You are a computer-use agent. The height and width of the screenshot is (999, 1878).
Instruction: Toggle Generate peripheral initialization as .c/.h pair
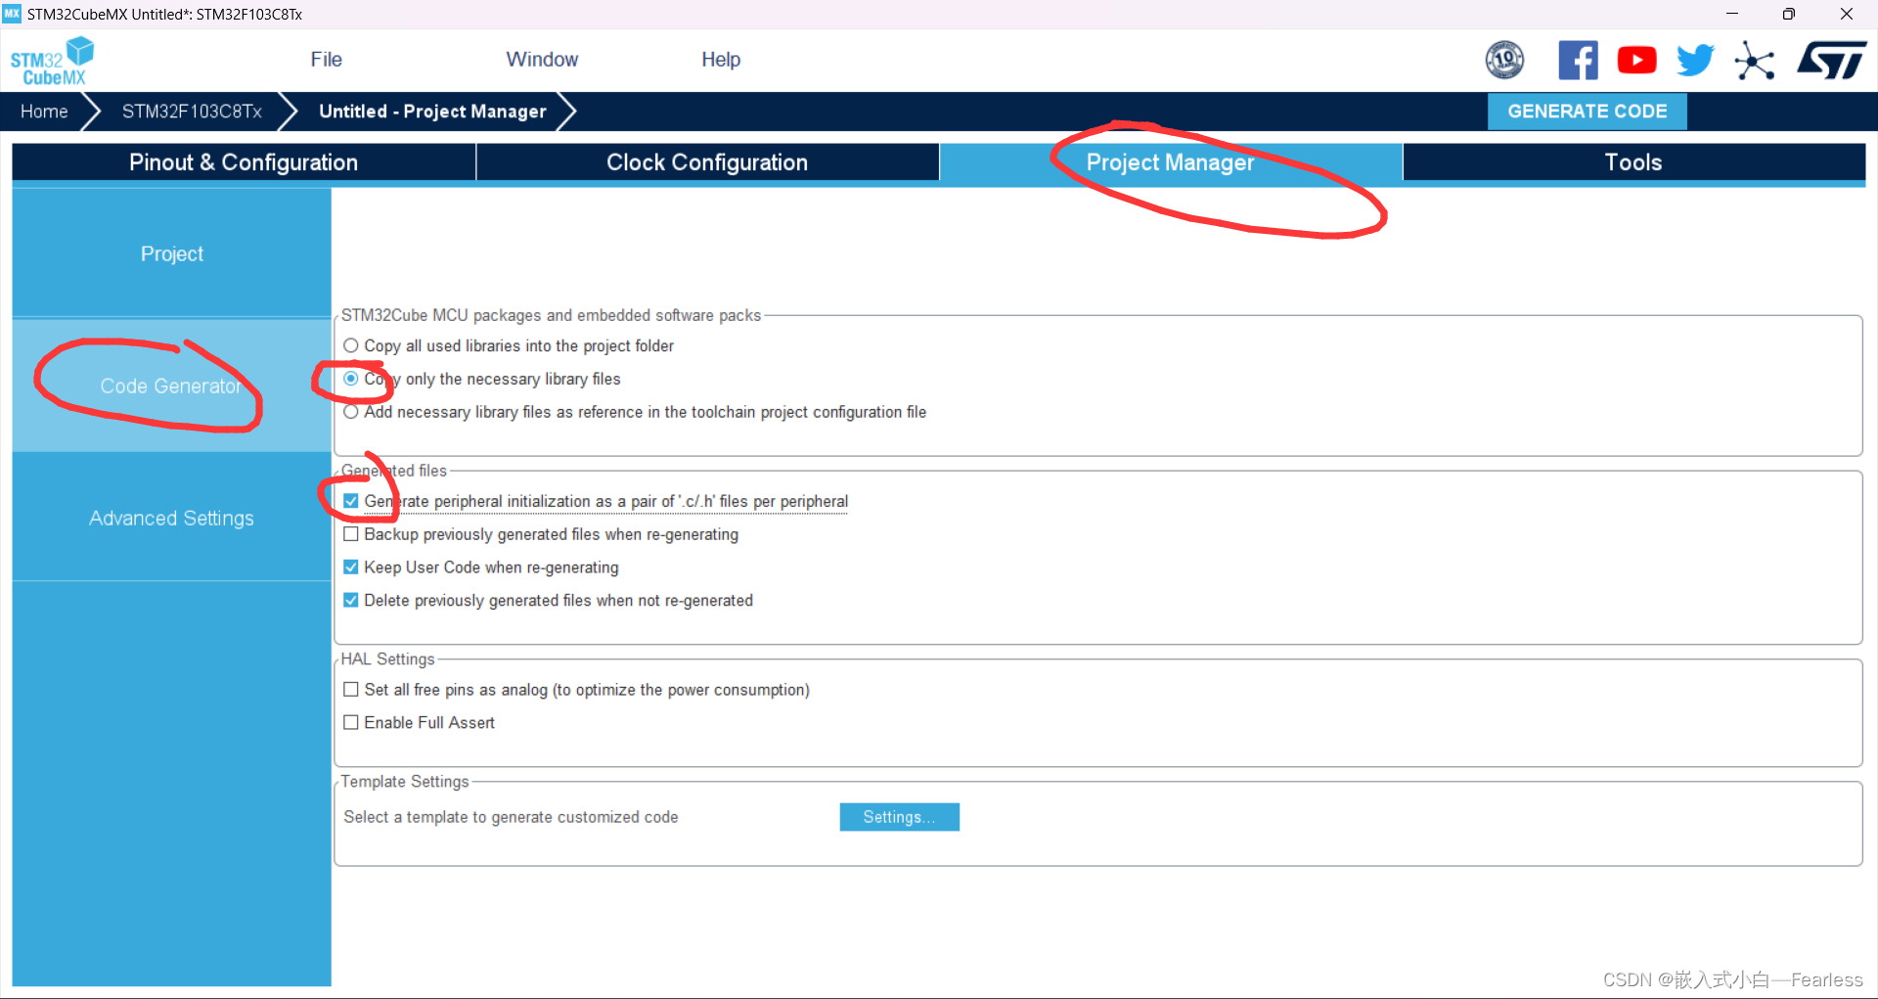[351, 501]
